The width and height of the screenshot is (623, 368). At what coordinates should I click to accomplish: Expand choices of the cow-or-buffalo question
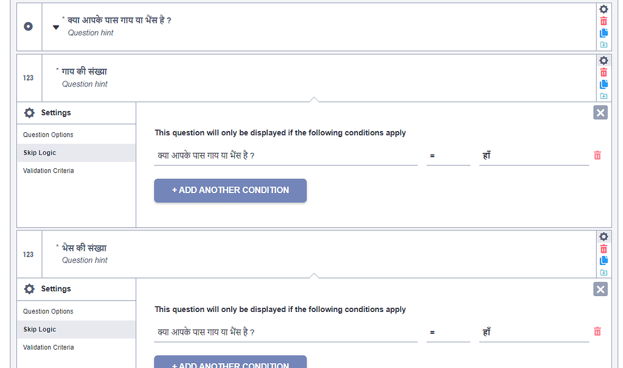[x=56, y=27]
